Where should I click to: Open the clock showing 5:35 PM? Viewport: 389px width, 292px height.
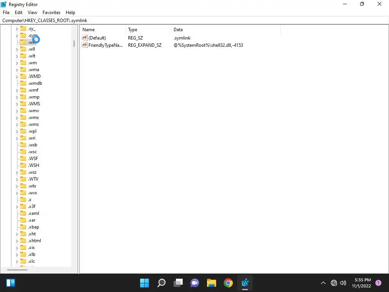(362, 283)
